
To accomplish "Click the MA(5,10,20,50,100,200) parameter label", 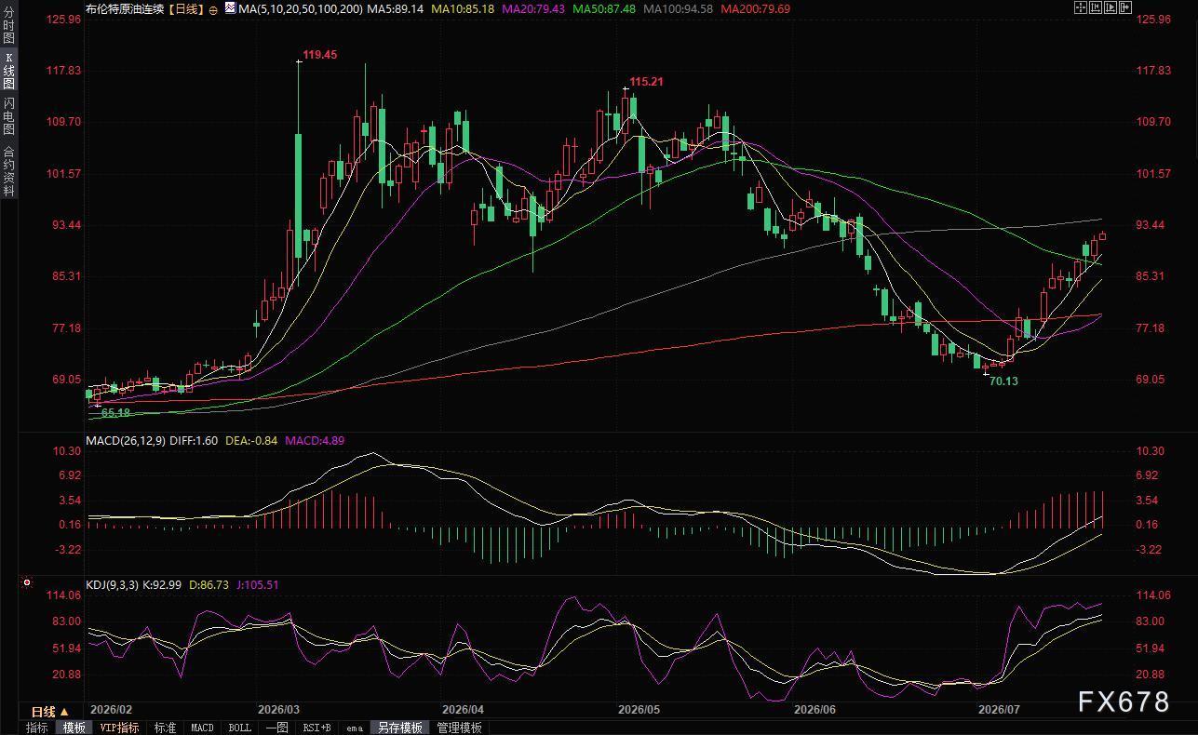I will pyautogui.click(x=301, y=8).
